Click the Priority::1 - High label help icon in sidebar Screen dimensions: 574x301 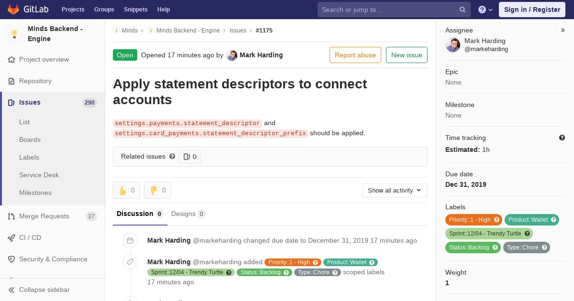(497, 220)
